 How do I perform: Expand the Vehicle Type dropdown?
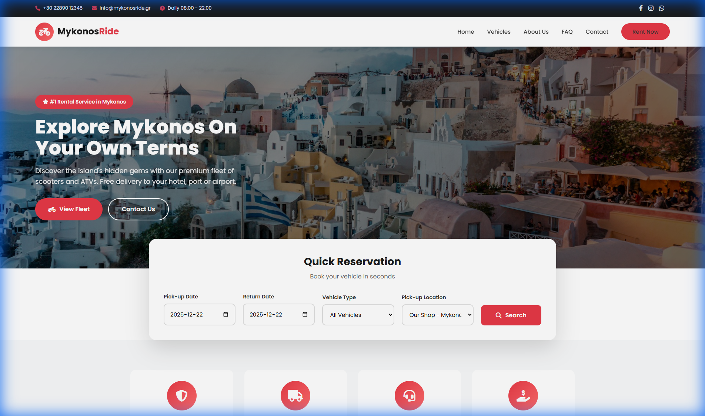358,315
